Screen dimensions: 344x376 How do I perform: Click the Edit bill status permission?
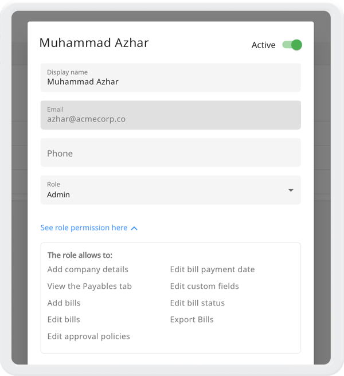point(197,303)
